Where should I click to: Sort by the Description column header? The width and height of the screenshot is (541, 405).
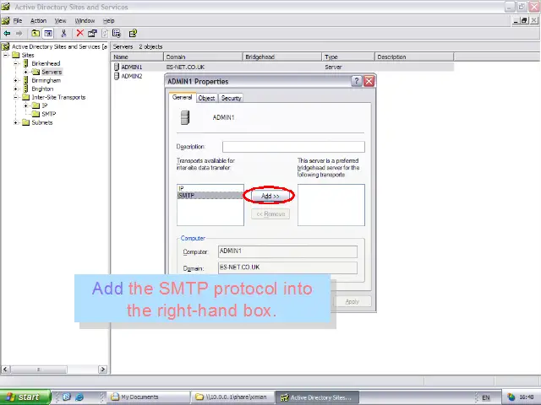tap(414, 57)
